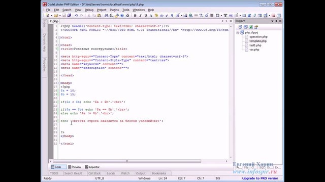Switch to the if.php editor tab
The width and height of the screenshot is (325, 182).
point(54,21)
